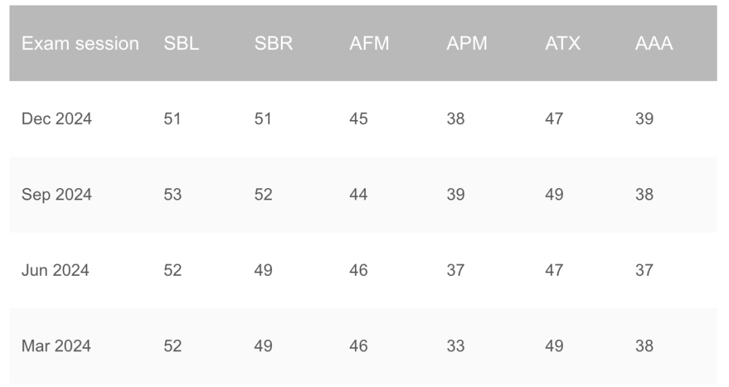Select the SBR column header
Viewport: 729px width, 387px height.
click(273, 44)
